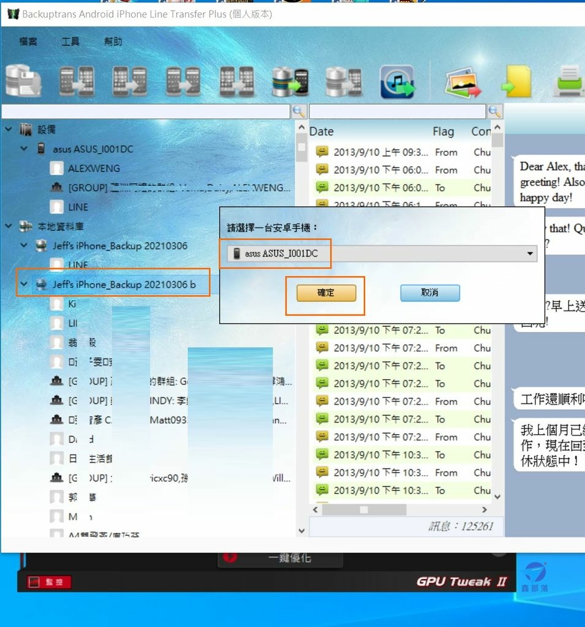Click the gray database-to-phone restore icon
Screen dimensions: 585x627
[343, 82]
